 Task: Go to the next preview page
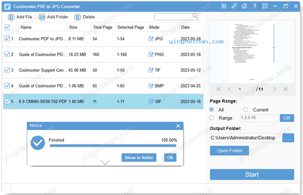(x=274, y=89)
